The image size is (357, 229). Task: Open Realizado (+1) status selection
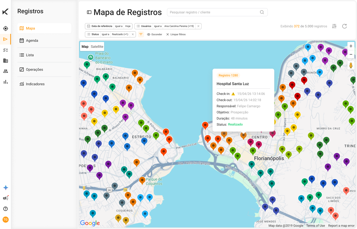point(120,34)
